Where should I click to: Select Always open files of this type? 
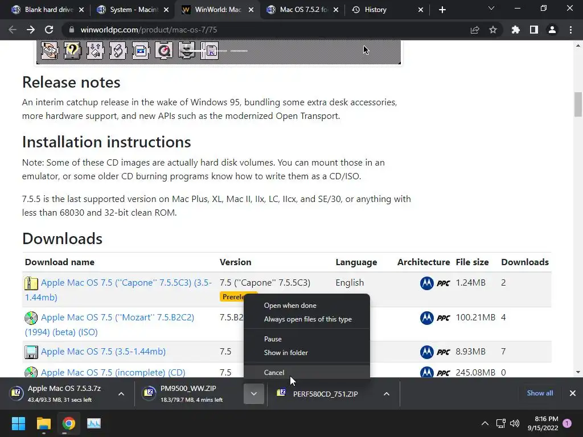pos(307,319)
